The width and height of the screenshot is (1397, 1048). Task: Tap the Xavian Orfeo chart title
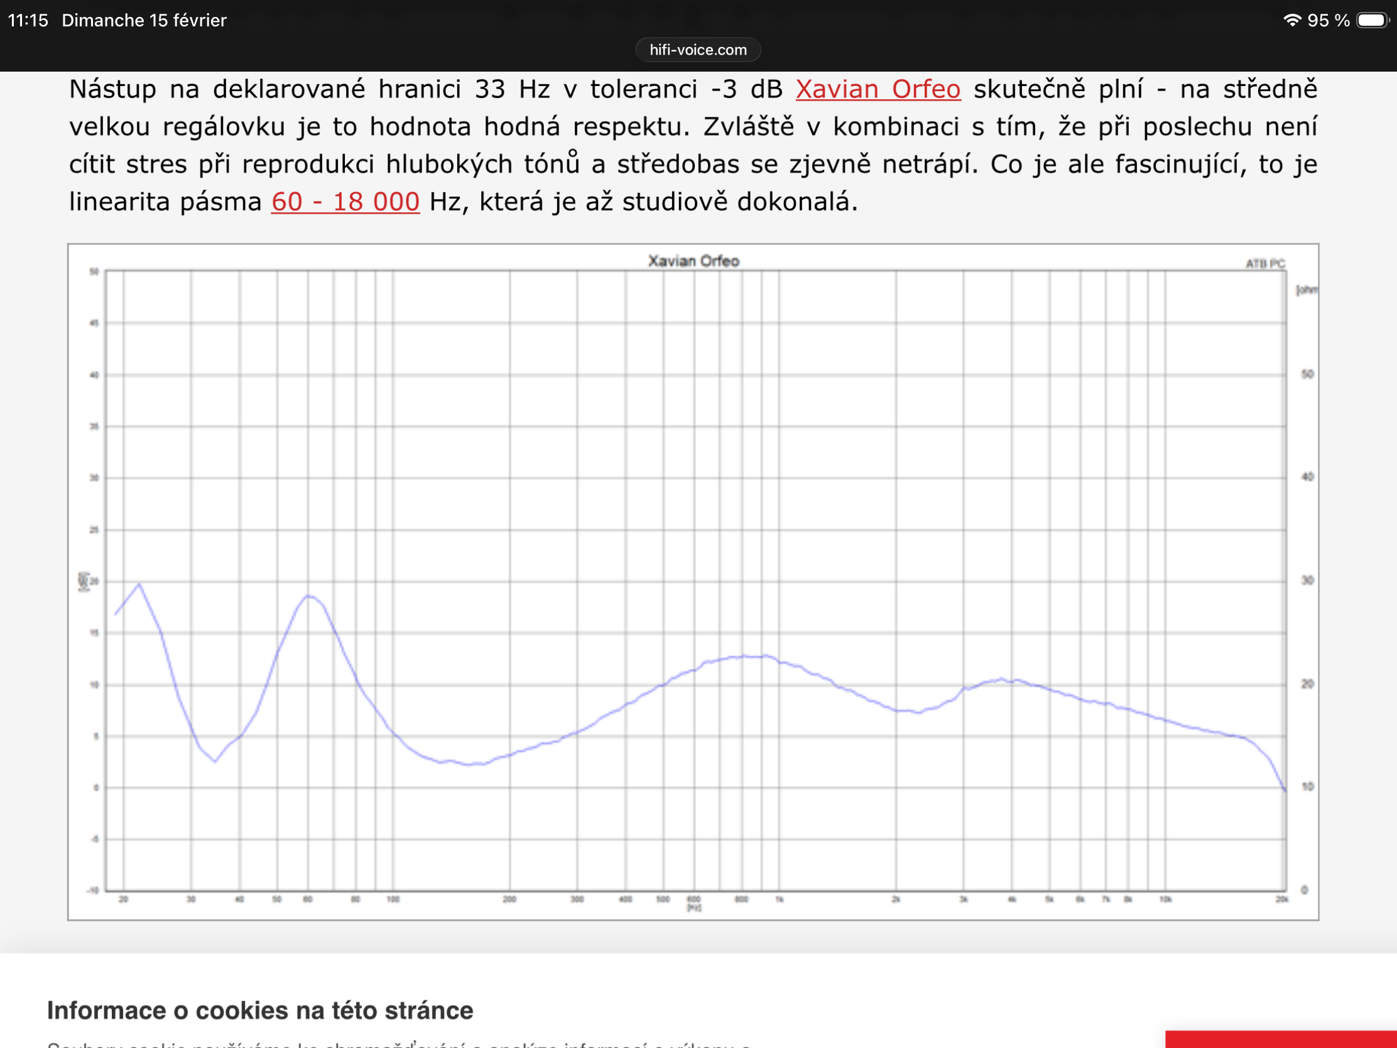click(x=693, y=261)
